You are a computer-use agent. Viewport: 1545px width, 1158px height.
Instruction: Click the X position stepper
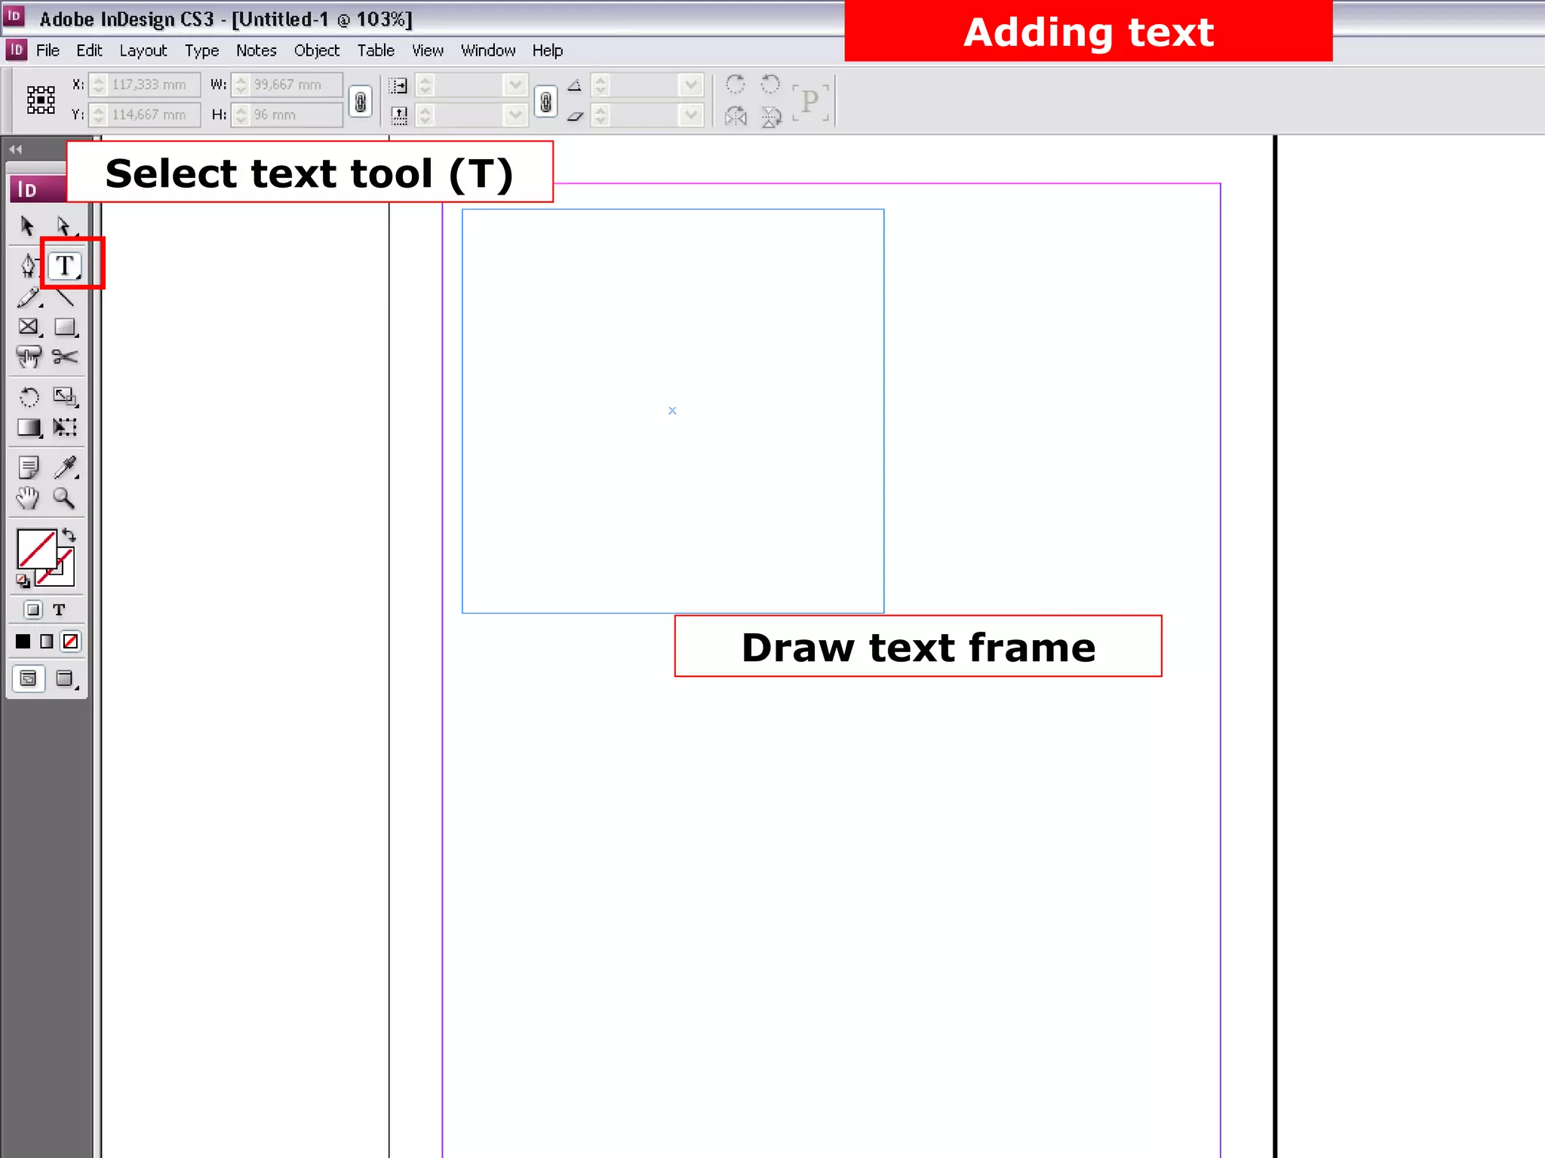coord(99,84)
